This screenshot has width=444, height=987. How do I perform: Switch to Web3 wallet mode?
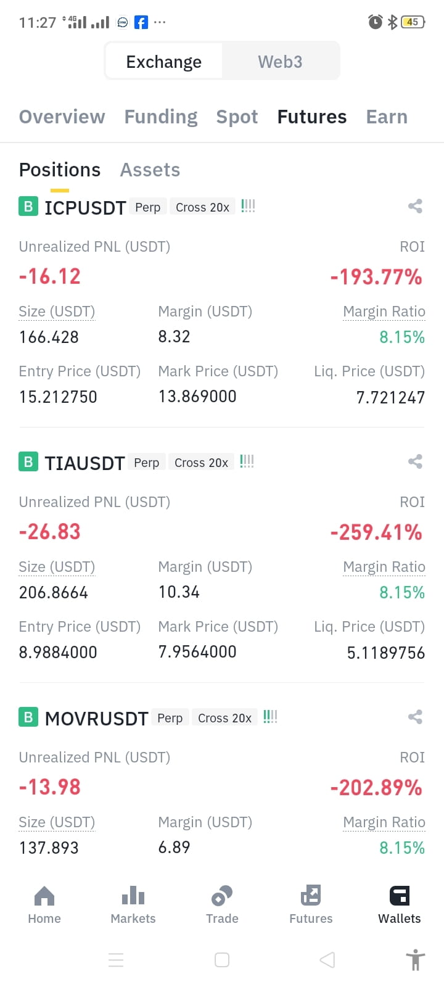point(280,62)
